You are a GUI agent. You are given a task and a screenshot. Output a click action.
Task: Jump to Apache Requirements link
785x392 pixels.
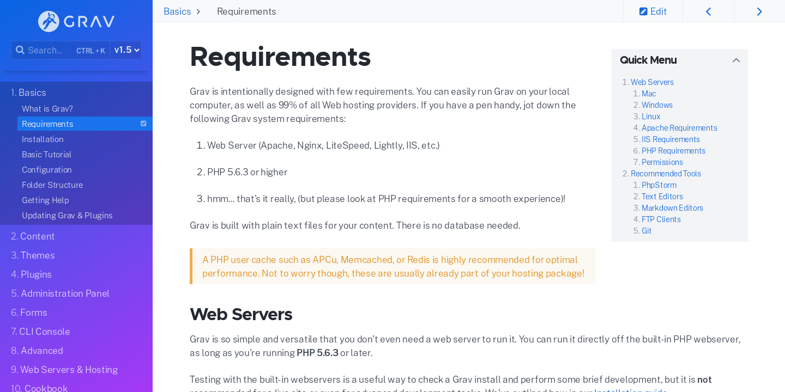pos(679,128)
